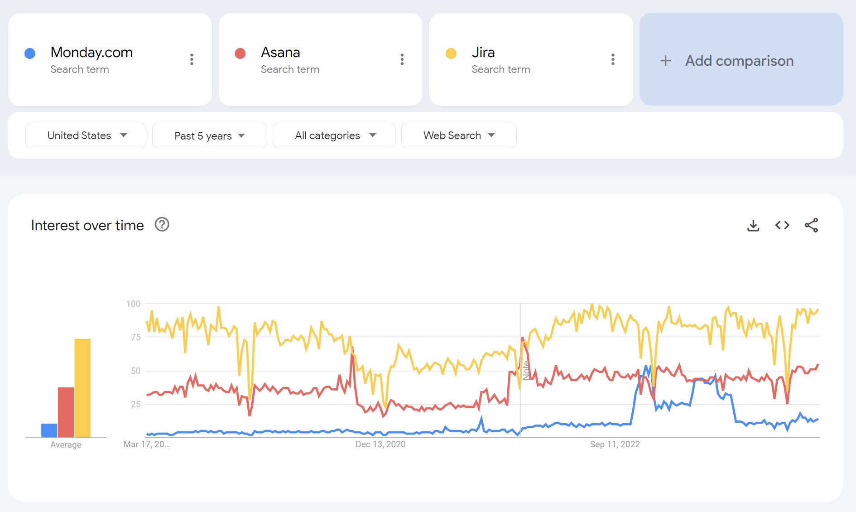
Task: Click the yellow Jira average bar
Action: pyautogui.click(x=82, y=388)
